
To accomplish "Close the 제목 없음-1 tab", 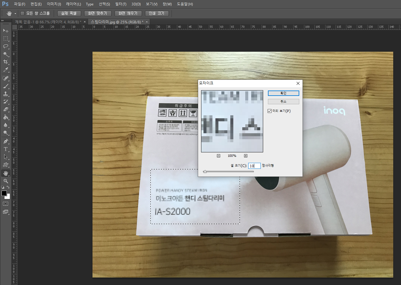I will coord(85,22).
